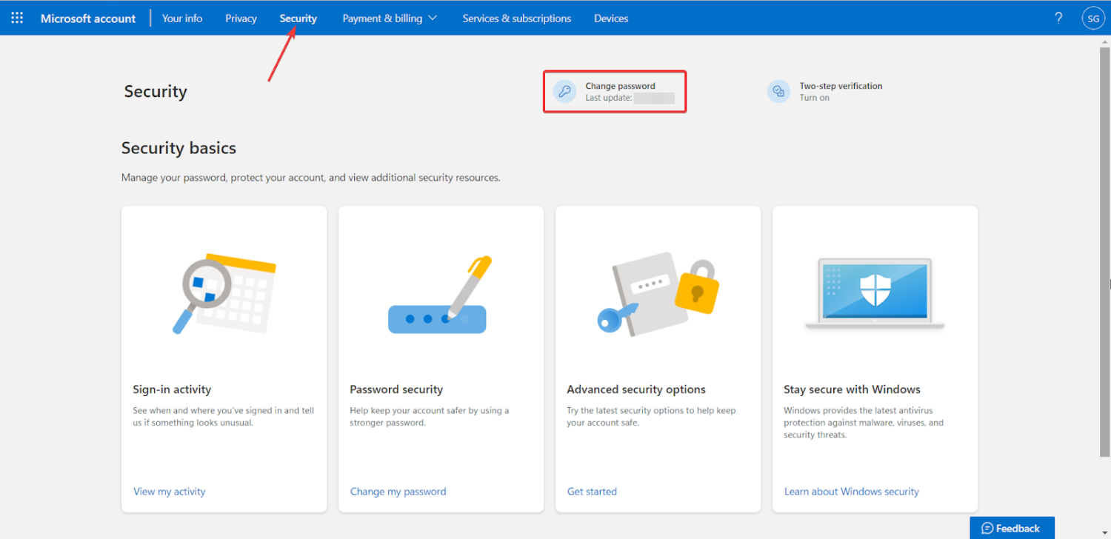
Task: Click the Two-step verification label
Action: pos(841,86)
